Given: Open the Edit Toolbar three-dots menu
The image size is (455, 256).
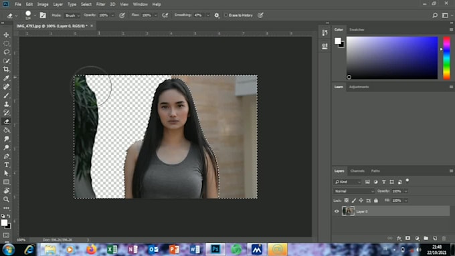Looking at the screenshot, I should (x=6, y=208).
